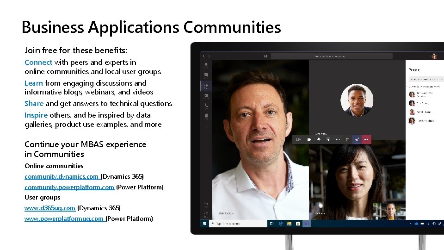444x250 pixels.
Task: Mute the microphone in the call toolbar
Action: tap(319, 139)
